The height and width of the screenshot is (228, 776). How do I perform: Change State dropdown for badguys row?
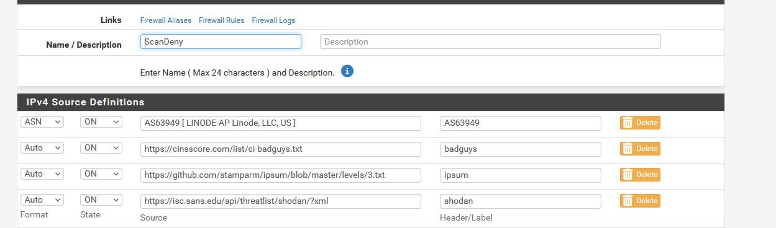(x=101, y=148)
